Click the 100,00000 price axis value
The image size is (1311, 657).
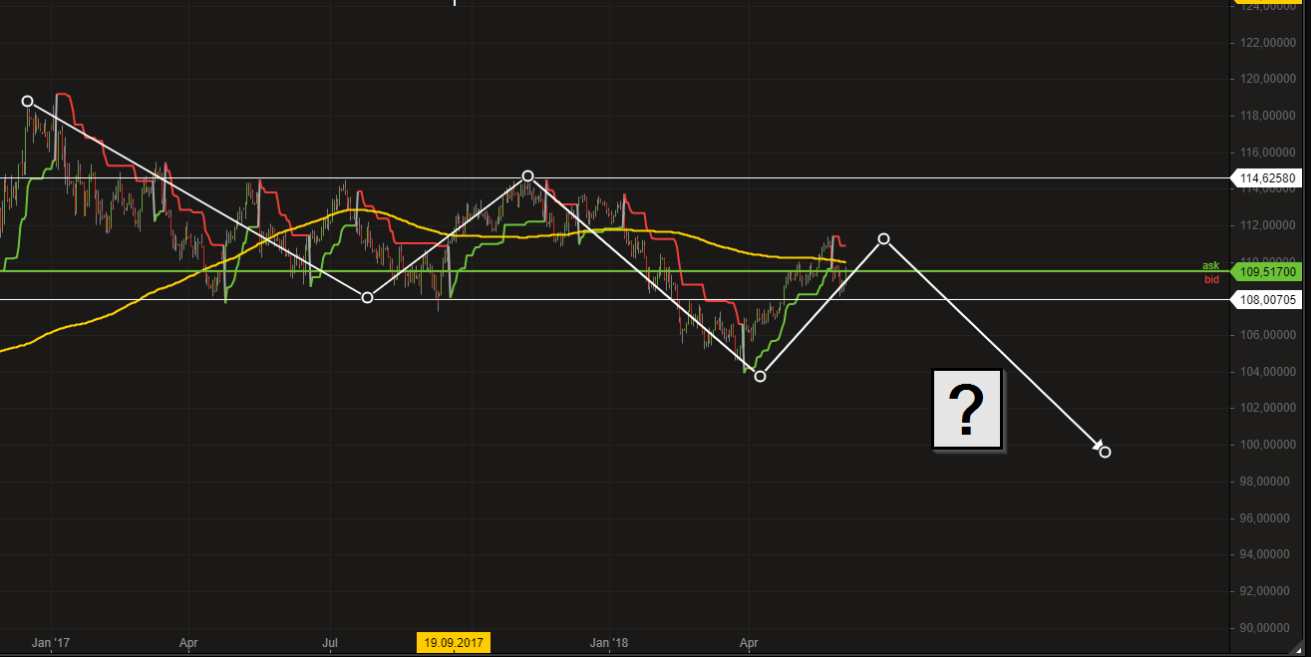[1269, 445]
